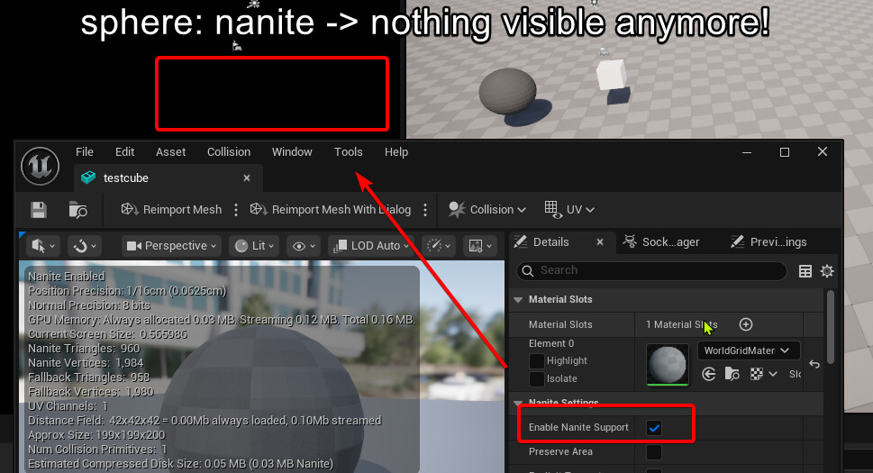Open Details panel settings gear
This screenshot has width=873, height=473.
(x=826, y=271)
